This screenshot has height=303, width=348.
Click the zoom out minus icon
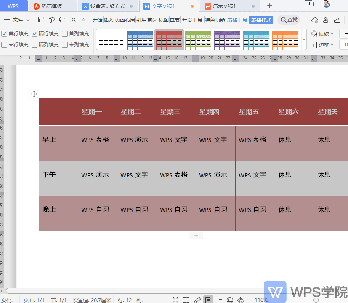point(279,300)
